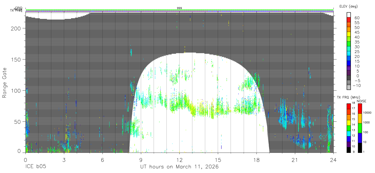Viewport: 375px width, 173px height.
Task: Click the 'ELEV (deg)' colorbar title
Action: [348, 6]
